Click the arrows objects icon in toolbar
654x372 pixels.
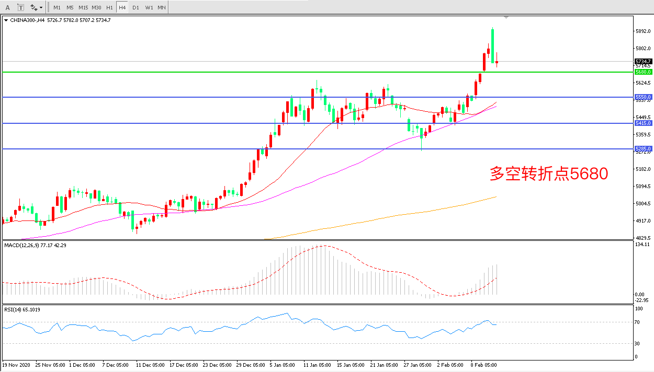pos(34,7)
